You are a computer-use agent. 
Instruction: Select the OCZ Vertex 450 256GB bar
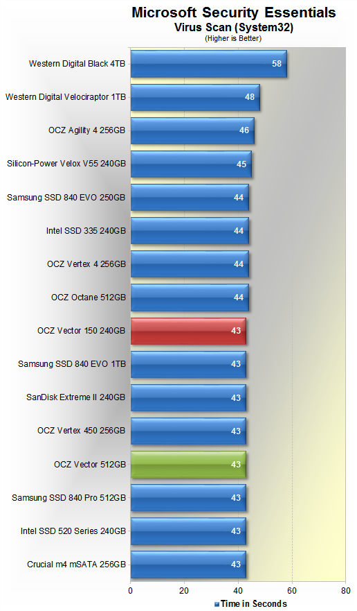[188, 431]
